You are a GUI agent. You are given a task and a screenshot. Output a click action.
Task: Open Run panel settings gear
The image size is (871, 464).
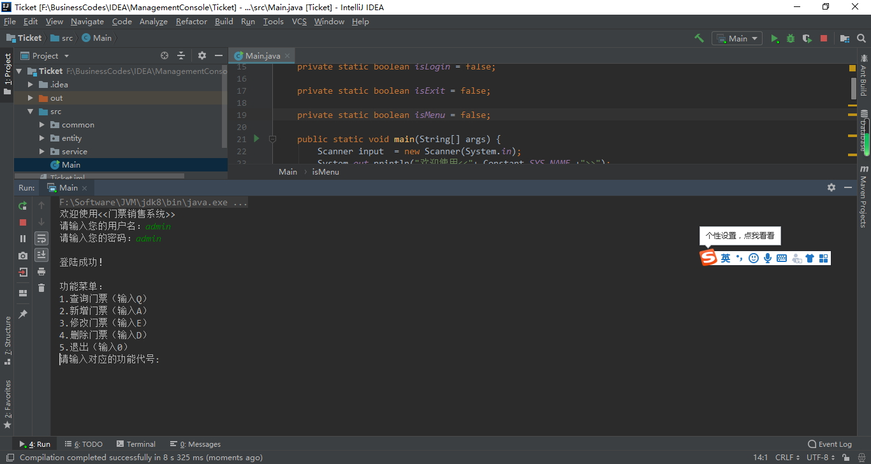tap(831, 187)
